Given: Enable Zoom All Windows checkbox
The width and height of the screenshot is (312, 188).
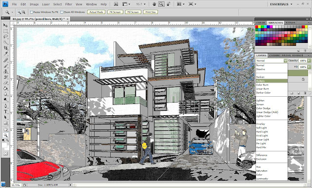Looking at the screenshot, I should [x=62, y=12].
